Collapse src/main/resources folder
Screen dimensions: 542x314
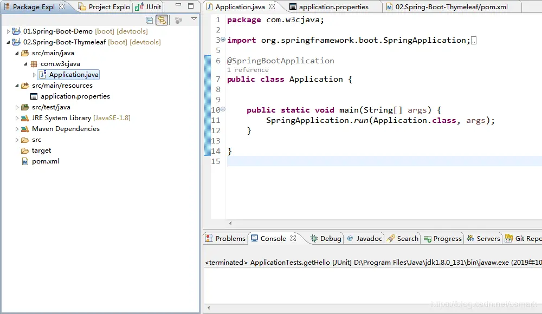click(x=17, y=86)
